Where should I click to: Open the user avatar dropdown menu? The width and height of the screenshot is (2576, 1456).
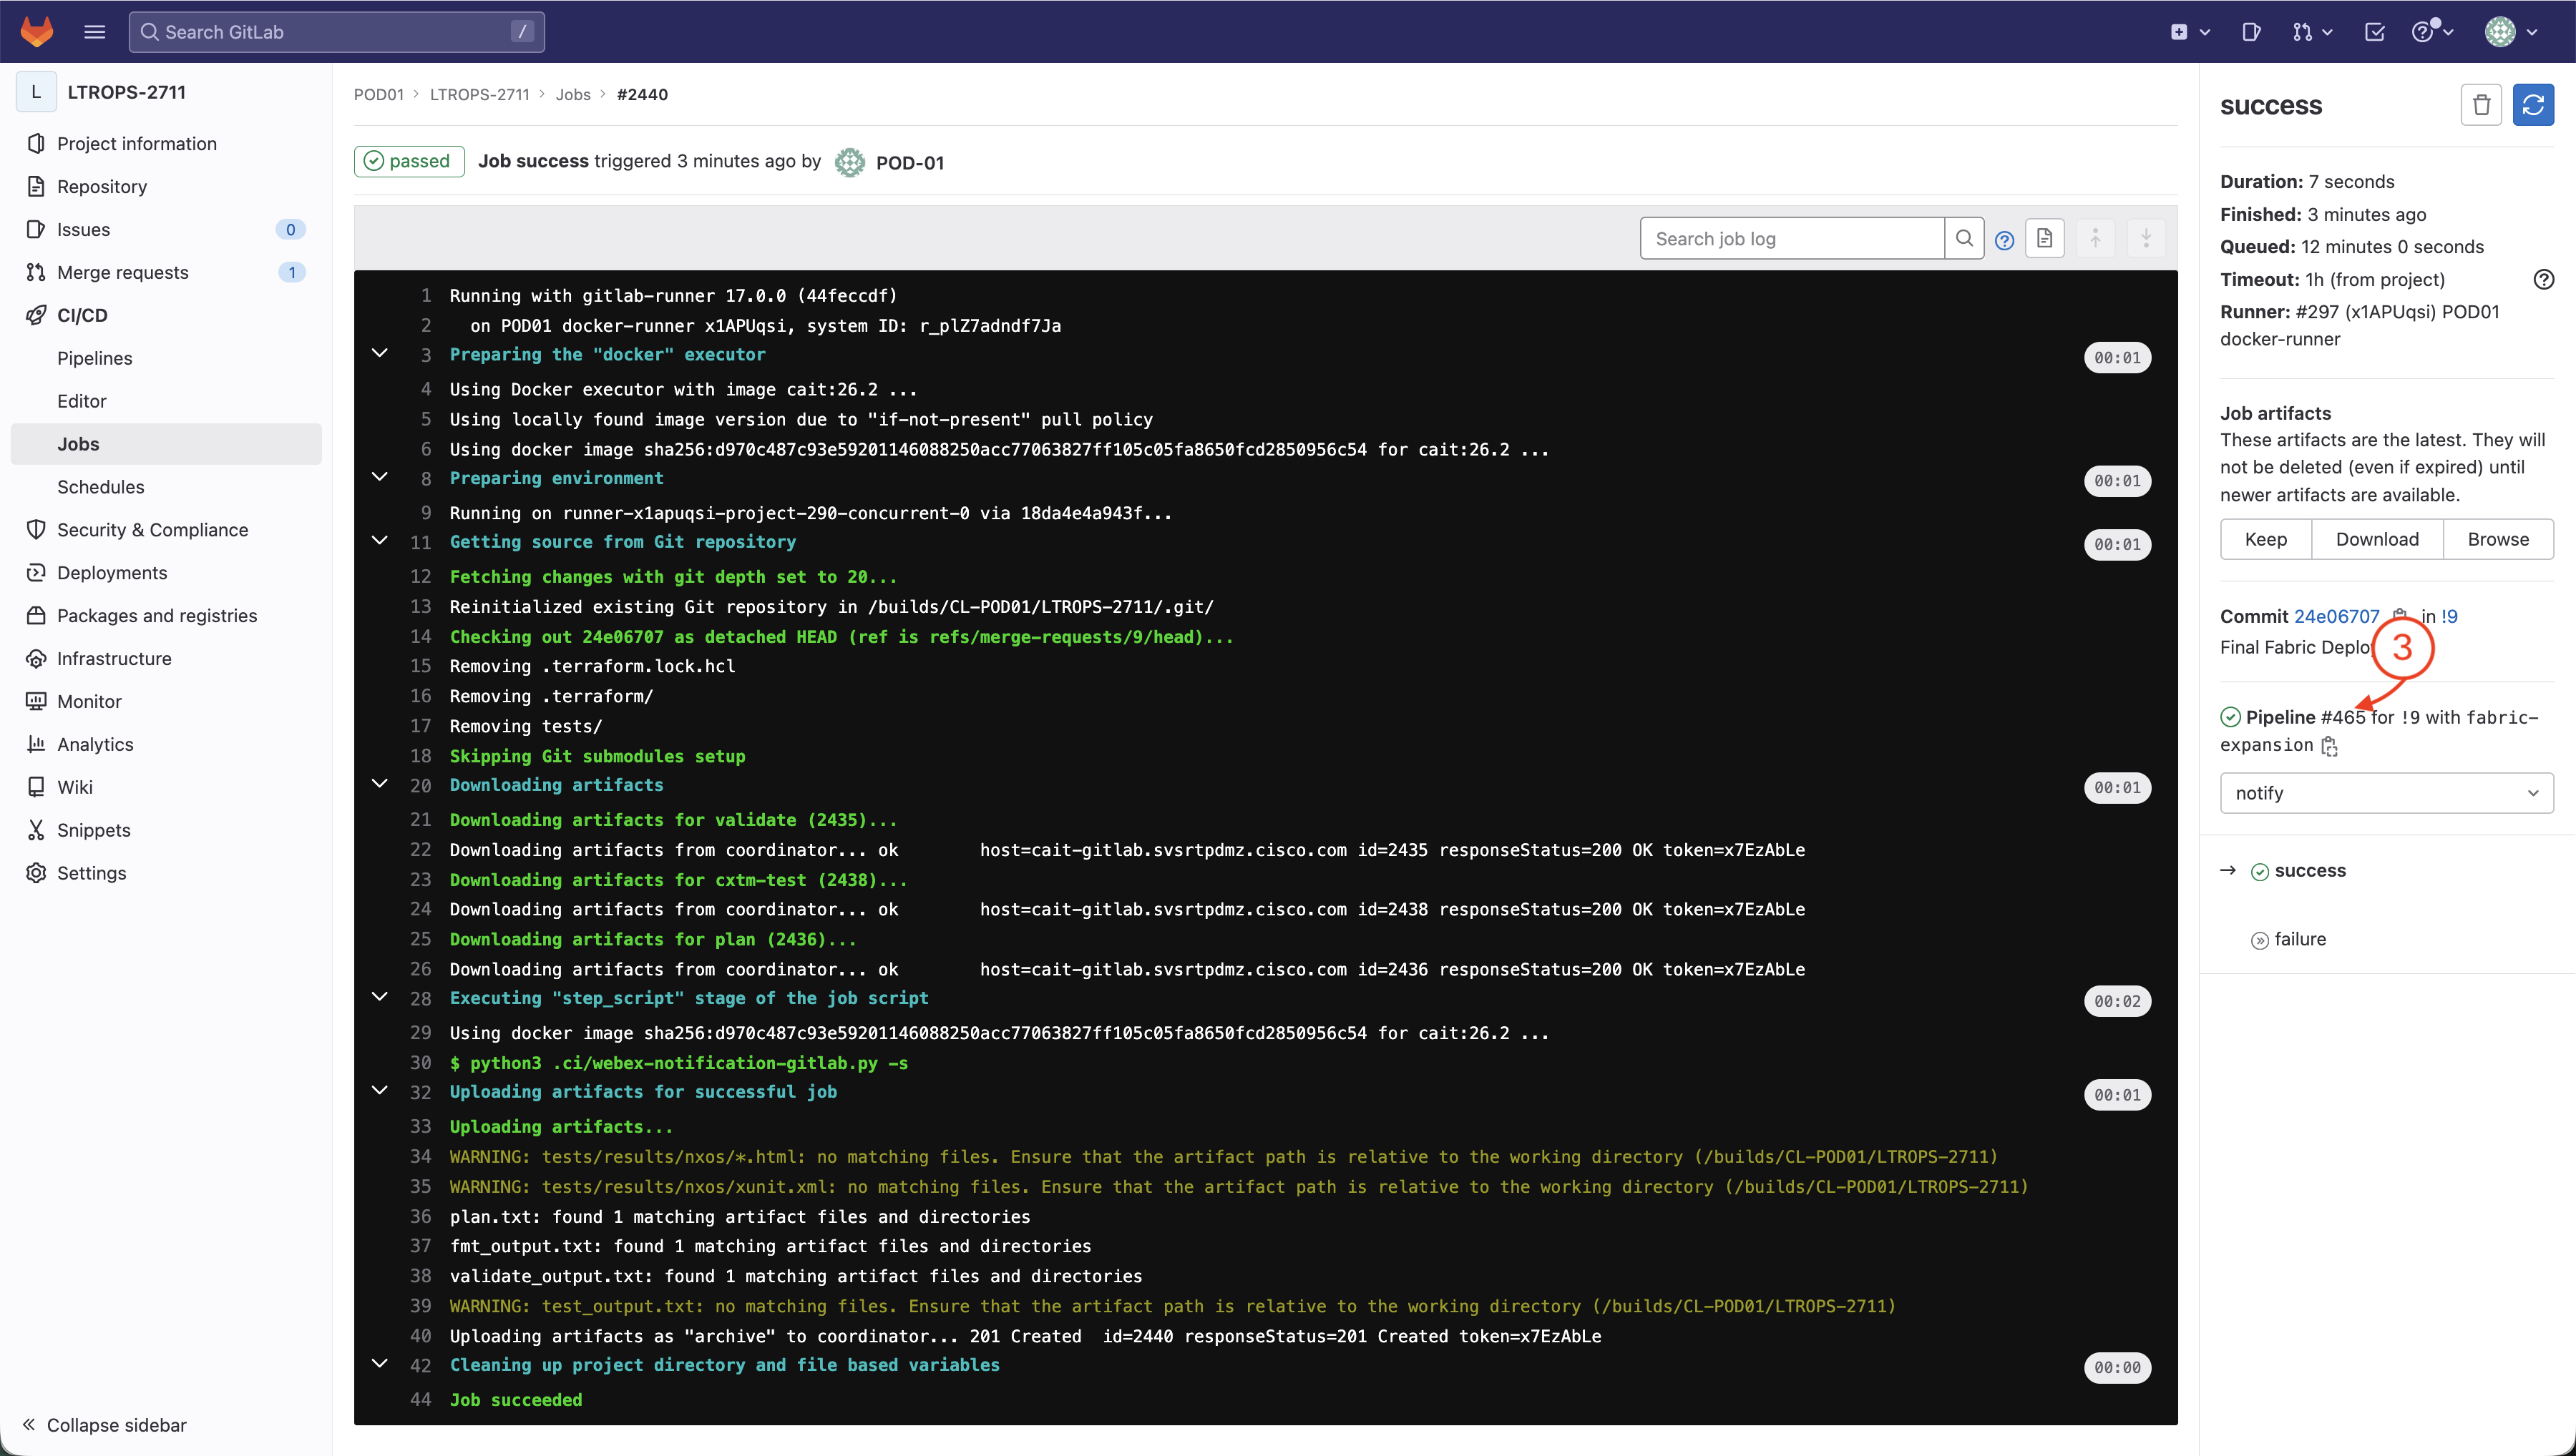[2511, 32]
